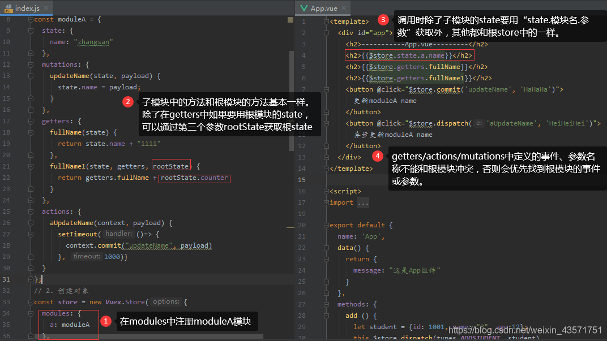Fold the fullName1 getter on line 21
The image size is (607, 341).
tap(31, 166)
